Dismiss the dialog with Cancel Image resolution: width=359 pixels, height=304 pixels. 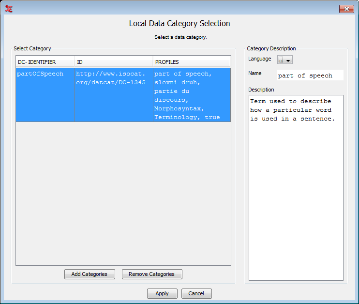[196, 293]
